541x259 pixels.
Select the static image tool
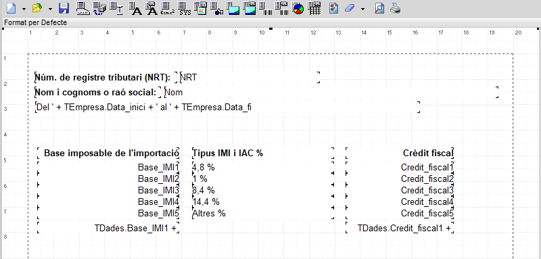click(233, 8)
